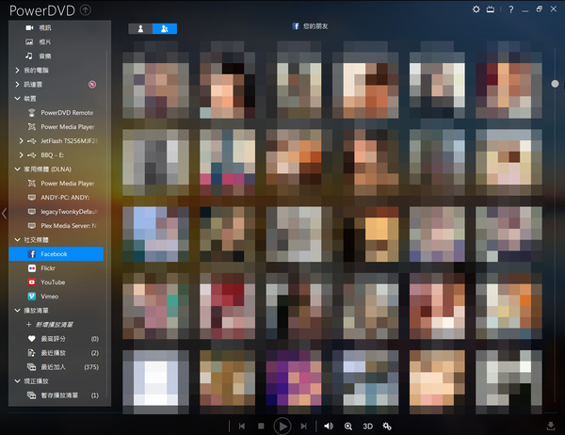This screenshot has width=565, height=435.
Task: Mute audio with the speaker icon
Action: (x=328, y=426)
